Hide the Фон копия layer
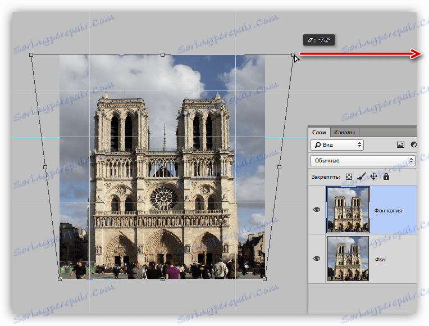429x326 pixels. [x=317, y=210]
